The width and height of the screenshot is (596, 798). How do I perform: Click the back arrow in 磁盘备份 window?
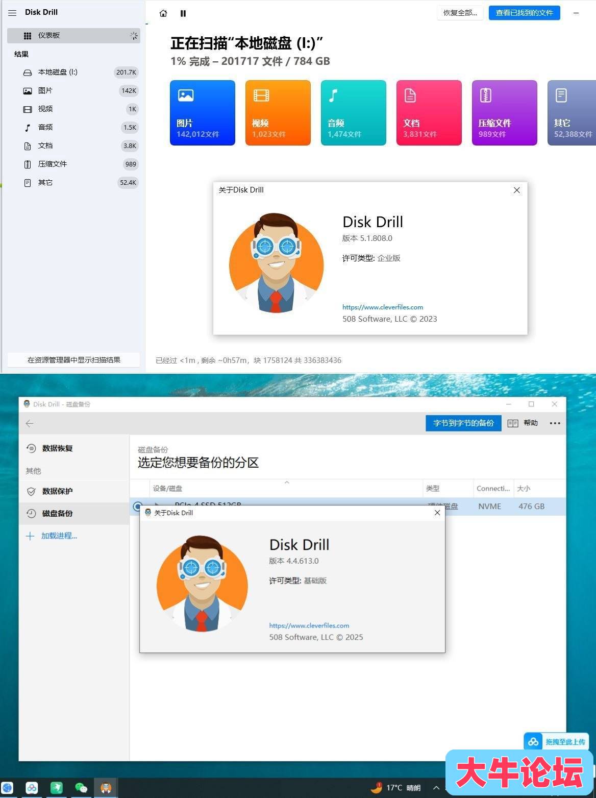tap(30, 423)
